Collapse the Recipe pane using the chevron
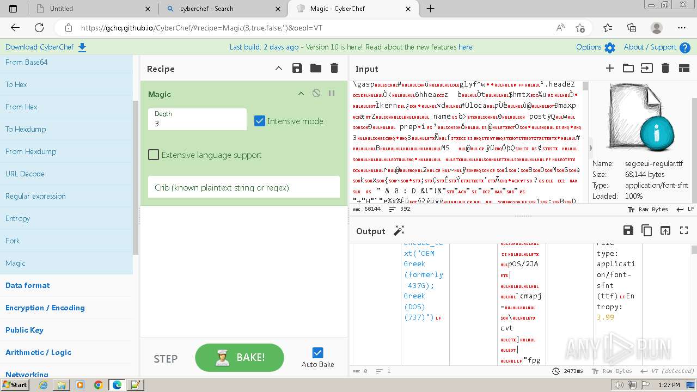The width and height of the screenshot is (697, 392). (x=278, y=68)
